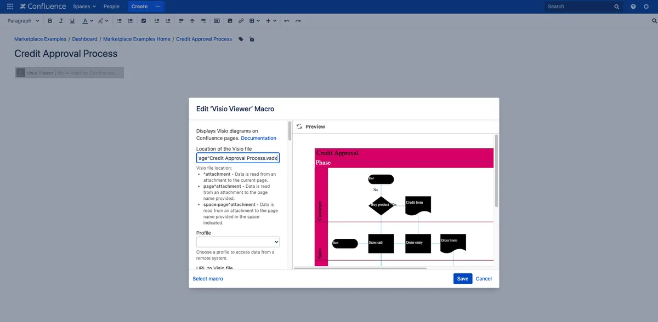This screenshot has width=658, height=322.
Task: Open the insert more content plus menu
Action: (x=271, y=21)
